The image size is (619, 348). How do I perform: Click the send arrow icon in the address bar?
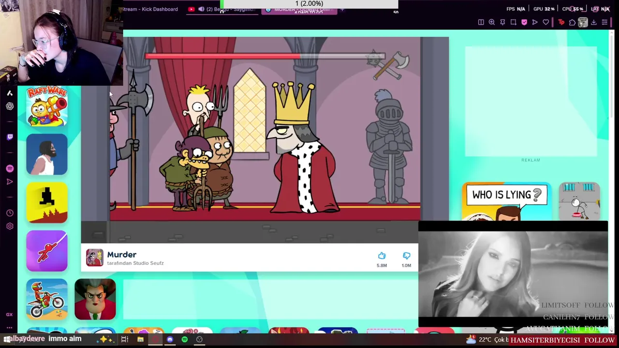click(x=535, y=22)
